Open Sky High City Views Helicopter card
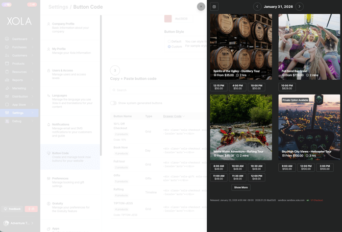Screen dimensions: 342x232 click(309, 127)
